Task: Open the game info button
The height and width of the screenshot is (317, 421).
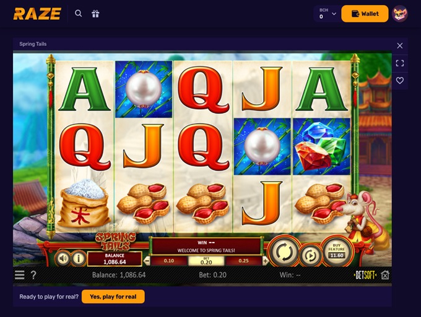Action: (x=79, y=258)
